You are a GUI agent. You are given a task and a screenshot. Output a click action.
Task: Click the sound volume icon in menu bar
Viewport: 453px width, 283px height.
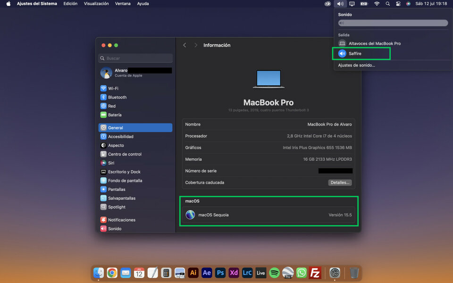pyautogui.click(x=340, y=4)
